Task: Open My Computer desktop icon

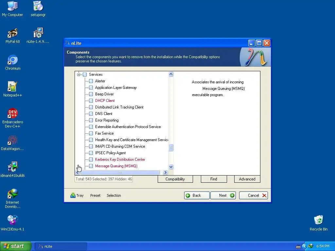Action: [x=12, y=8]
